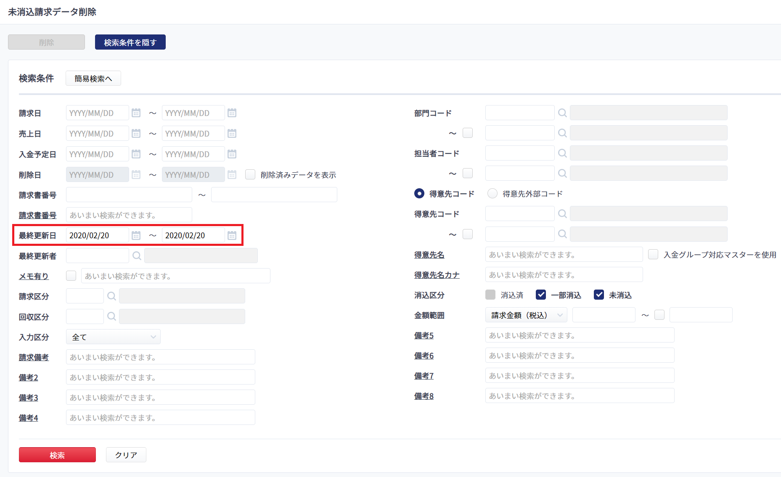Enable 担当者コード range checkbox
This screenshot has height=477, width=781.
468,173
